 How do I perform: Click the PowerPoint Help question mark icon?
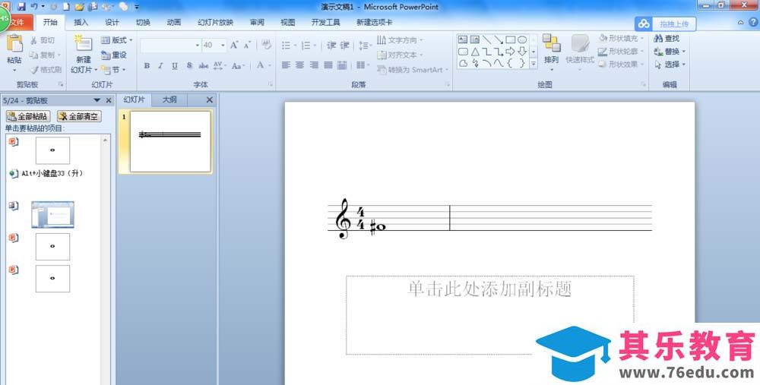tap(754, 22)
